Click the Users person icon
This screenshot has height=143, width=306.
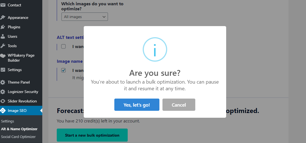pyautogui.click(x=3, y=36)
